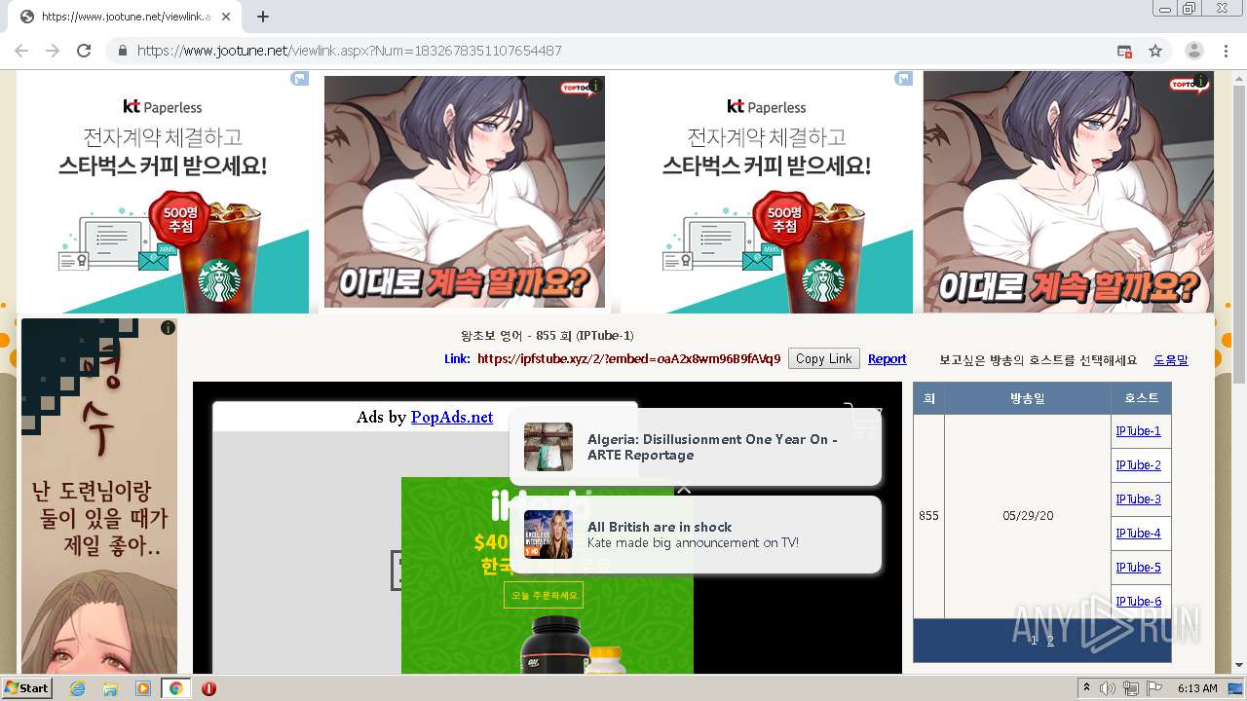
Task: Click the Kate announcement thumbnail image
Action: (x=548, y=535)
